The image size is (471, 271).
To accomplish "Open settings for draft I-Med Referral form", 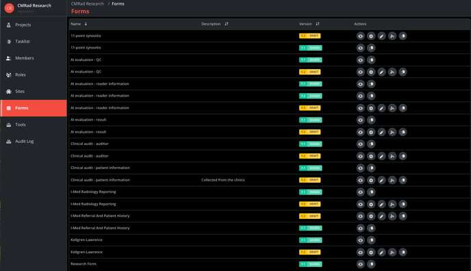I will point(371,216).
